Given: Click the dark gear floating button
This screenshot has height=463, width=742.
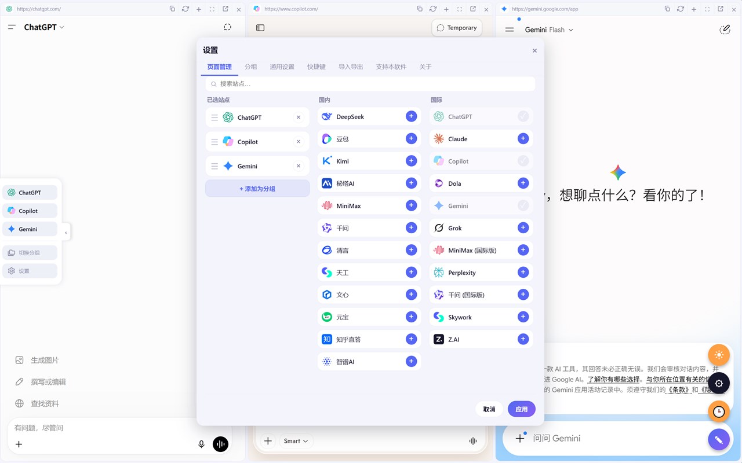Looking at the screenshot, I should click(719, 383).
